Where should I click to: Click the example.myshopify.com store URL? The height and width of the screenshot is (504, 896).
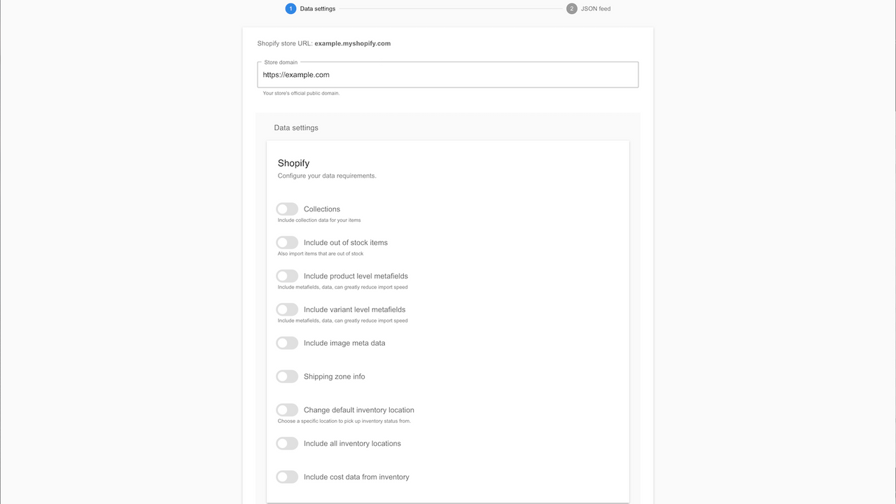click(352, 43)
